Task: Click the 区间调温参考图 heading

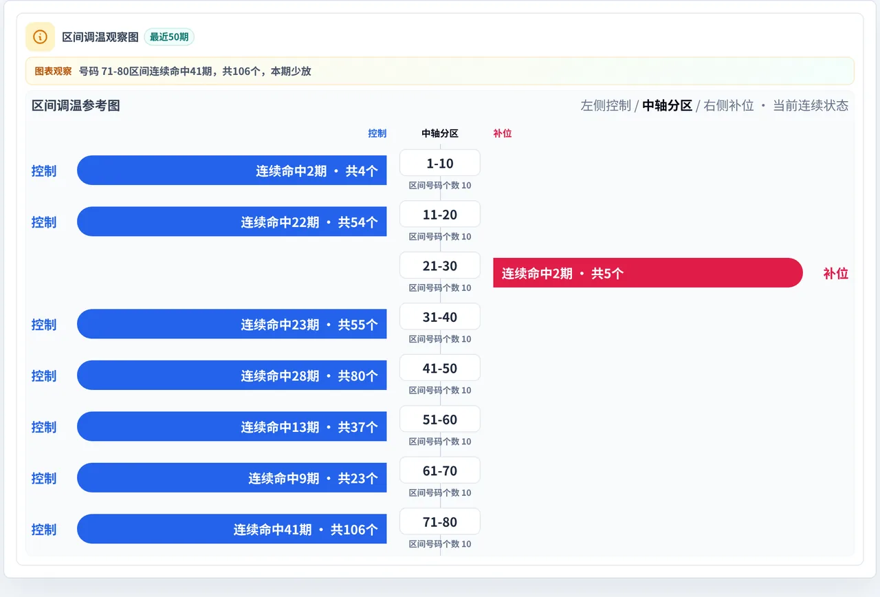Action: coord(76,105)
